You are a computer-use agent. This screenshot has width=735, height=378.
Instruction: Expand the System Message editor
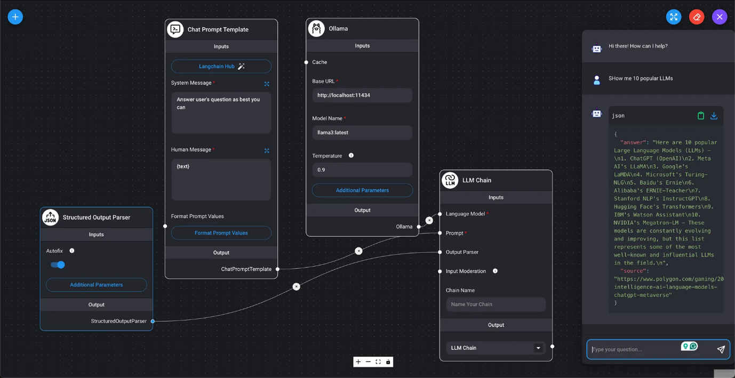pyautogui.click(x=267, y=84)
